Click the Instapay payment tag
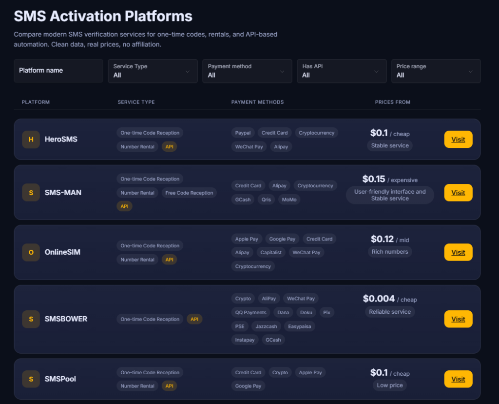Viewport: 499px width, 404px height. pos(245,340)
